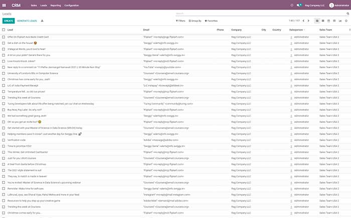Image resolution: width=351 pixels, height=218 pixels.
Task: Open the company switcher dropdown
Action: [x=314, y=6]
